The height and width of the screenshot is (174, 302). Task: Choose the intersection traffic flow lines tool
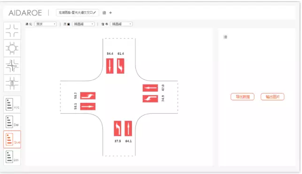[x=12, y=66]
